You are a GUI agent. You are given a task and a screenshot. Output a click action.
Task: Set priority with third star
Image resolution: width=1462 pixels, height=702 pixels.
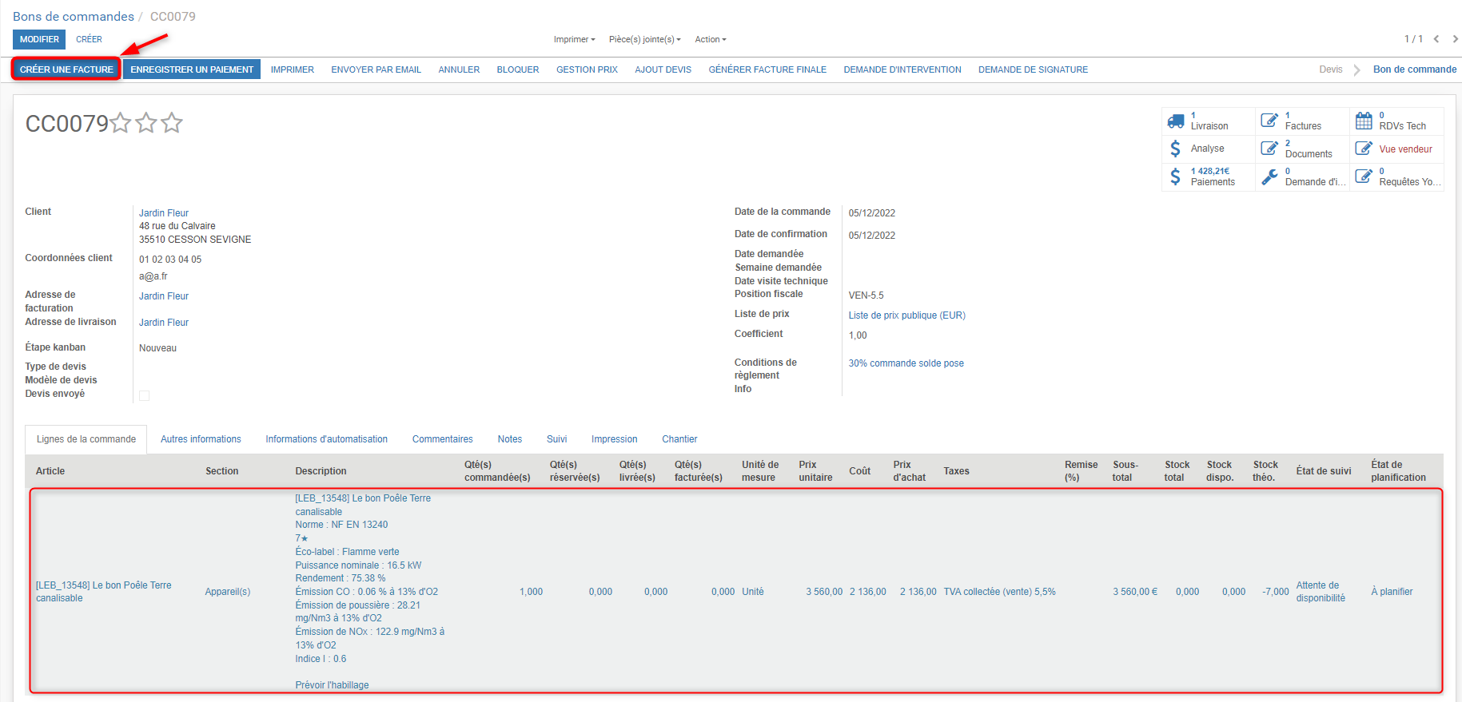pos(172,123)
